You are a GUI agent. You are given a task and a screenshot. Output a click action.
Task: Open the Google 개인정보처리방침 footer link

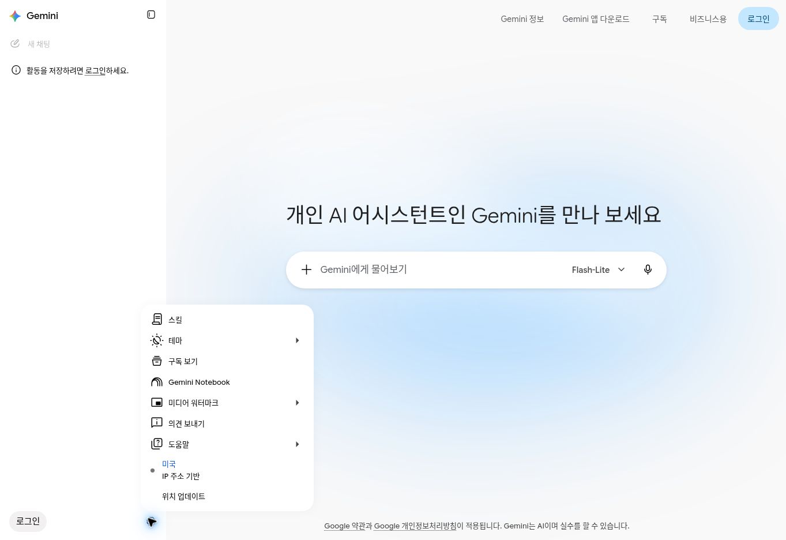[415, 526]
